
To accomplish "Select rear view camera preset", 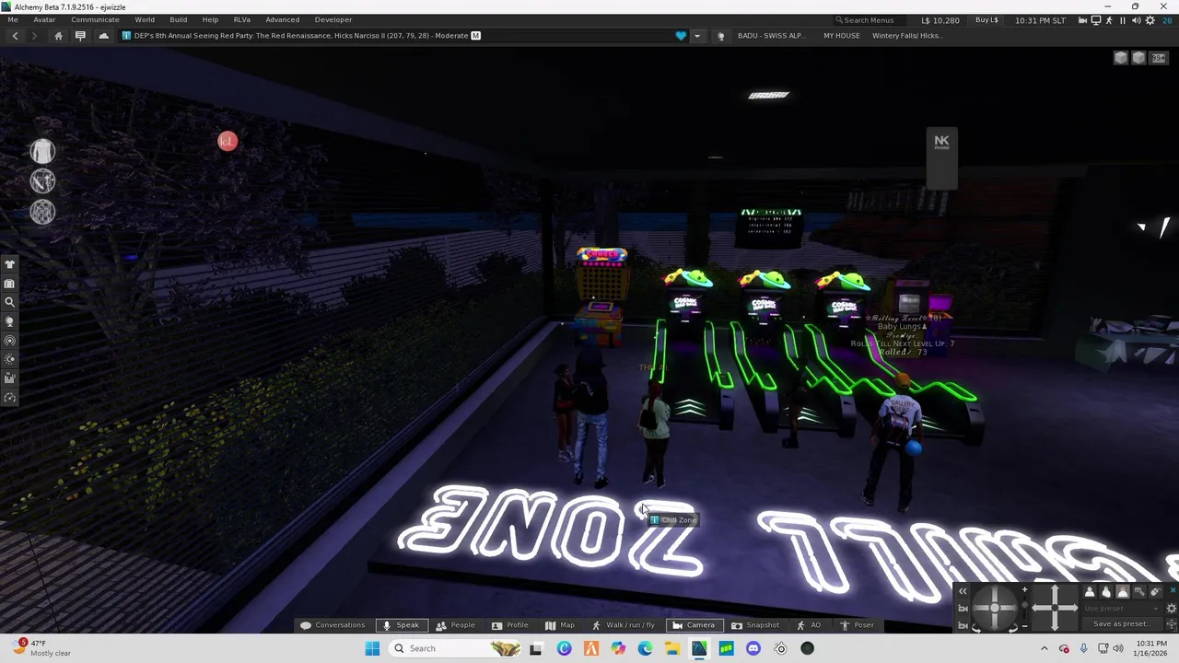I will [x=1123, y=592].
